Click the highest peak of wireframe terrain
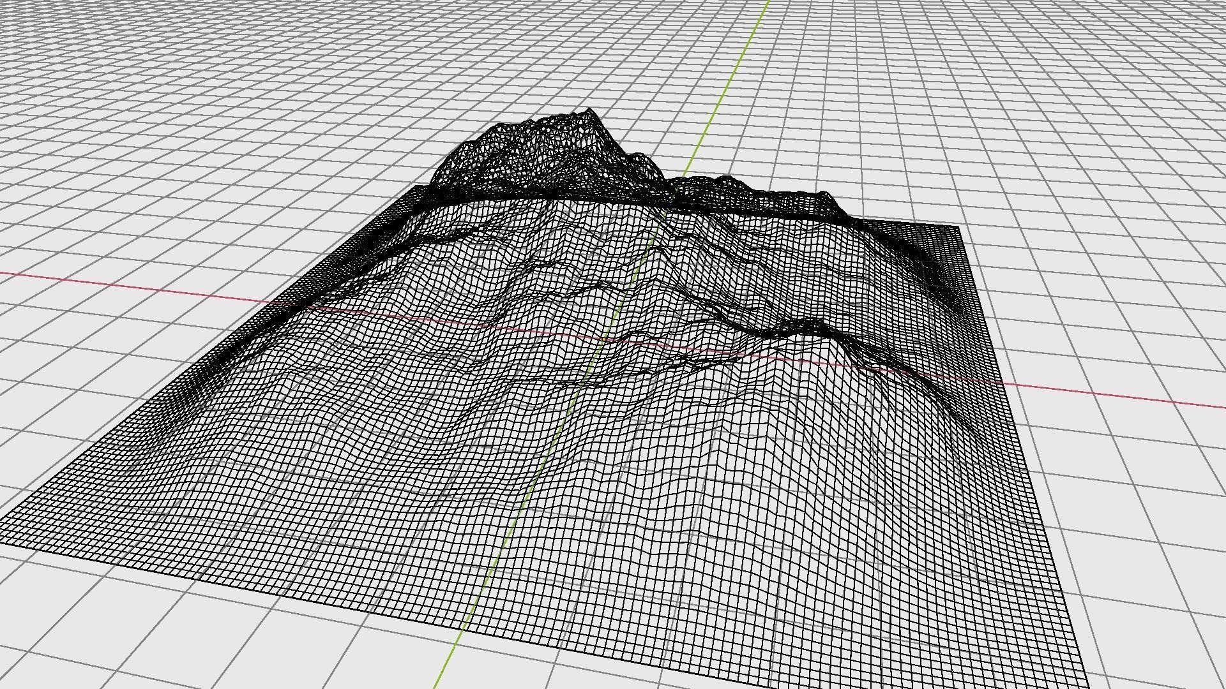Viewport: 1226px width, 689px height. pos(589,111)
